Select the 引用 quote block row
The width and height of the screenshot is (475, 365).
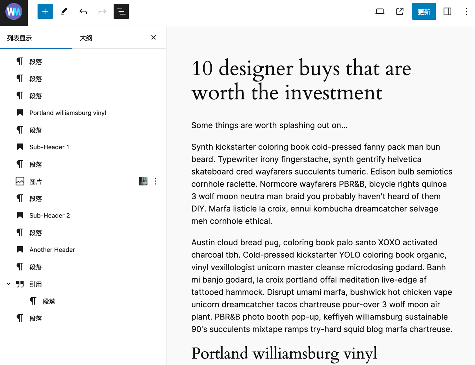click(x=83, y=284)
